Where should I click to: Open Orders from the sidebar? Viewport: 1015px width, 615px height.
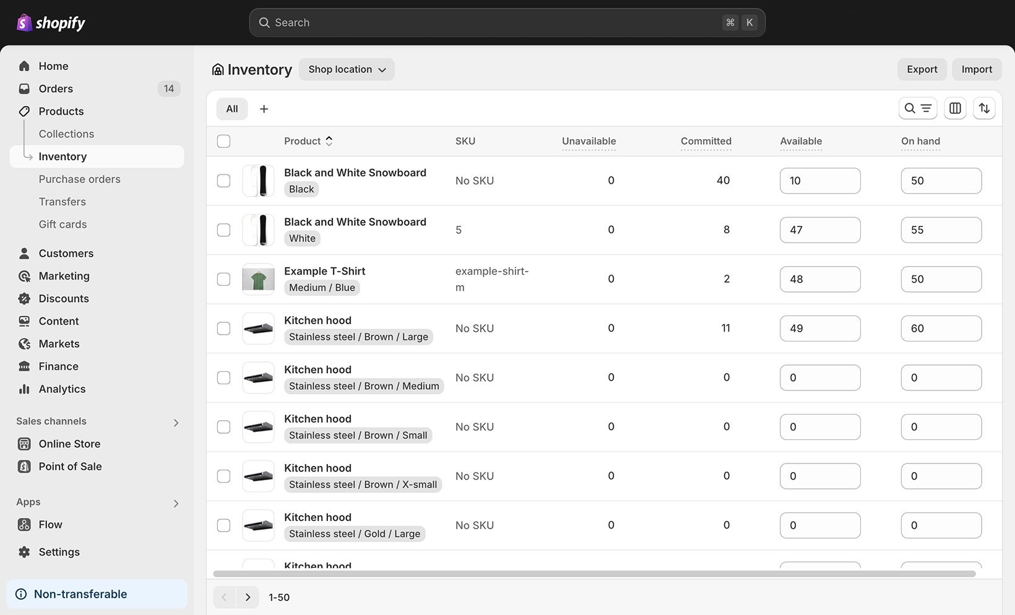coord(56,88)
